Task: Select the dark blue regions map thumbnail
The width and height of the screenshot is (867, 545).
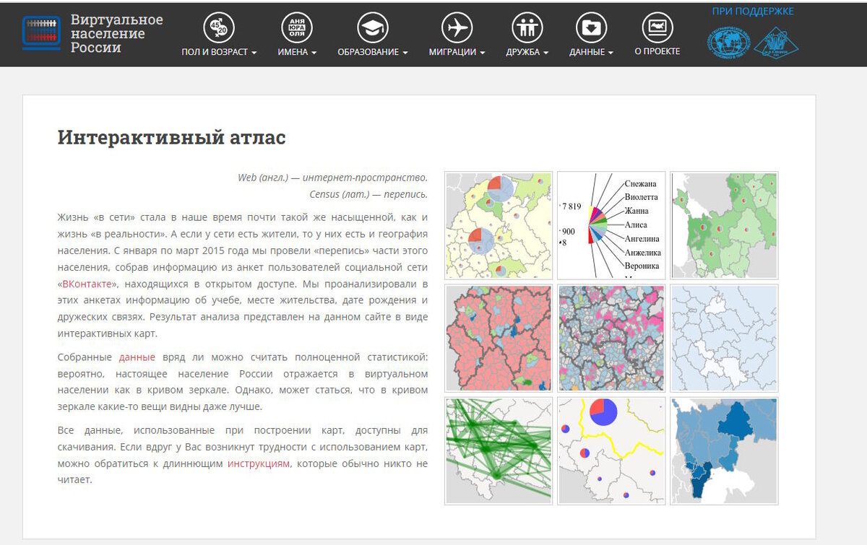Action: tap(724, 450)
